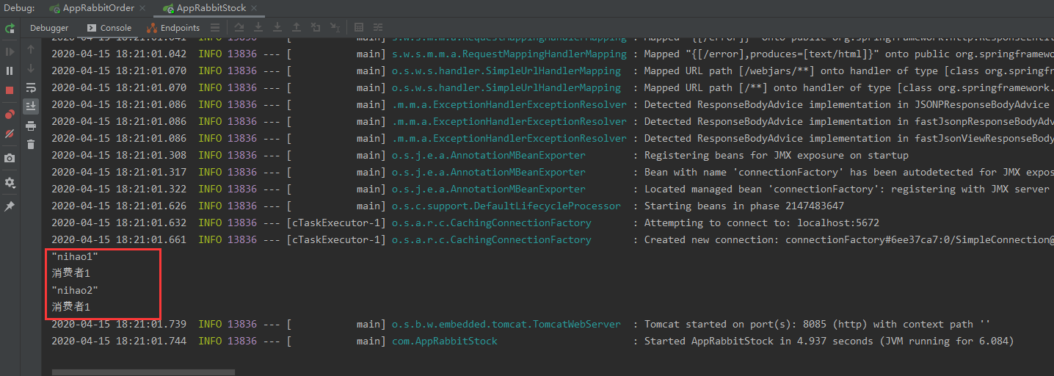Open View Breakpoints with double red circles
Image resolution: width=1054 pixels, height=376 pixels.
point(10,115)
